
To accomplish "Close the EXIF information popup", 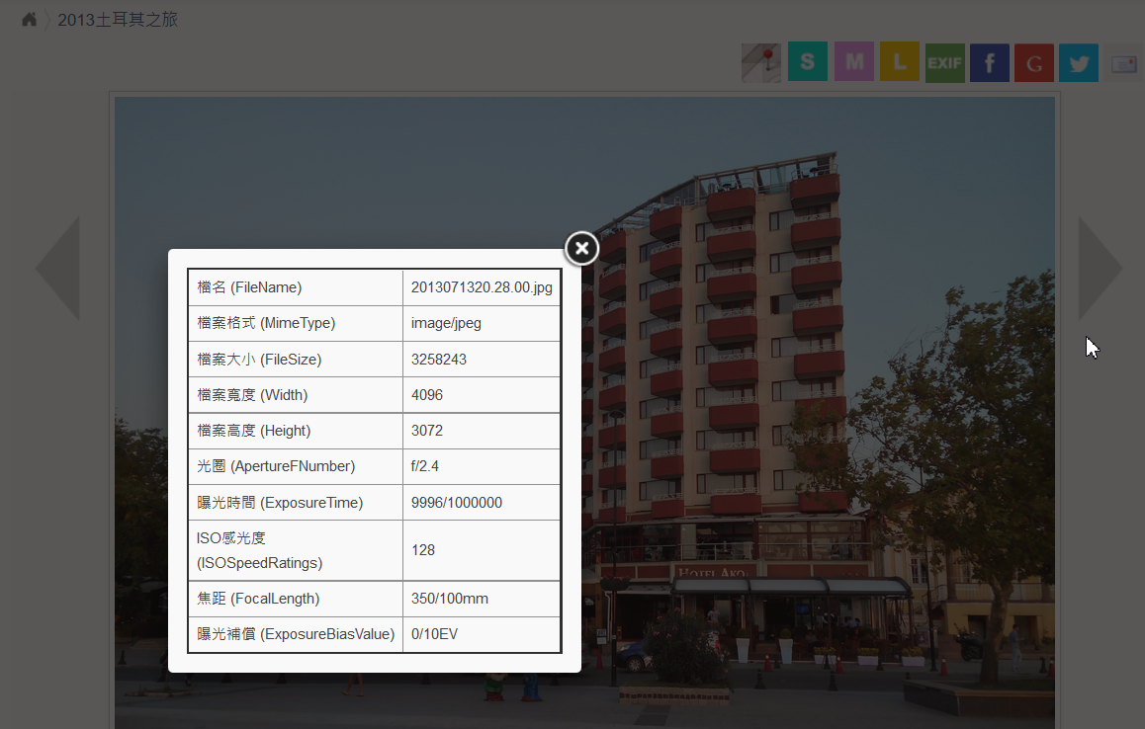I will [x=582, y=249].
